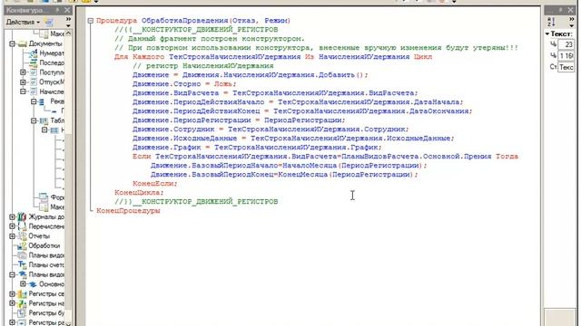Click the КонецЕсли; line in the code
Viewport: 581px width, 326px height.
tap(155, 184)
